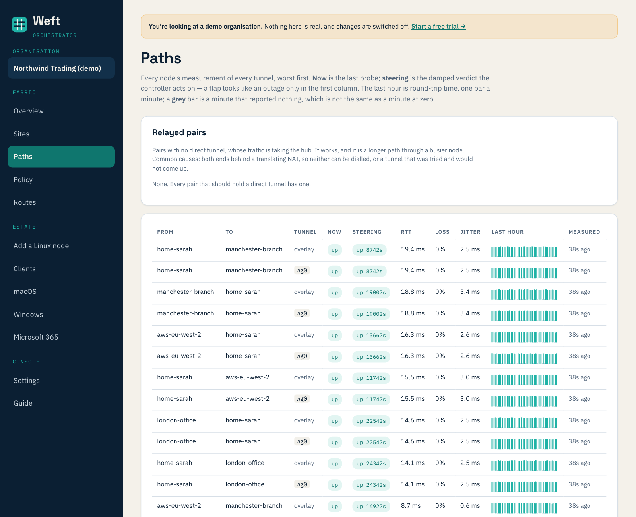
Task: Click the LAST HOUR column header
Action: 508,232
